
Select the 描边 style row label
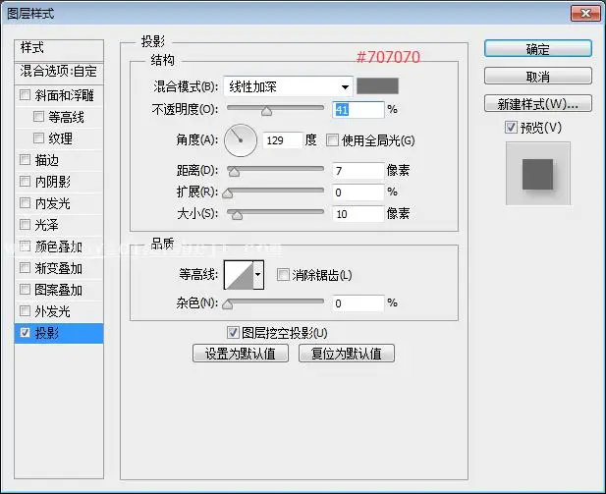[x=47, y=160]
